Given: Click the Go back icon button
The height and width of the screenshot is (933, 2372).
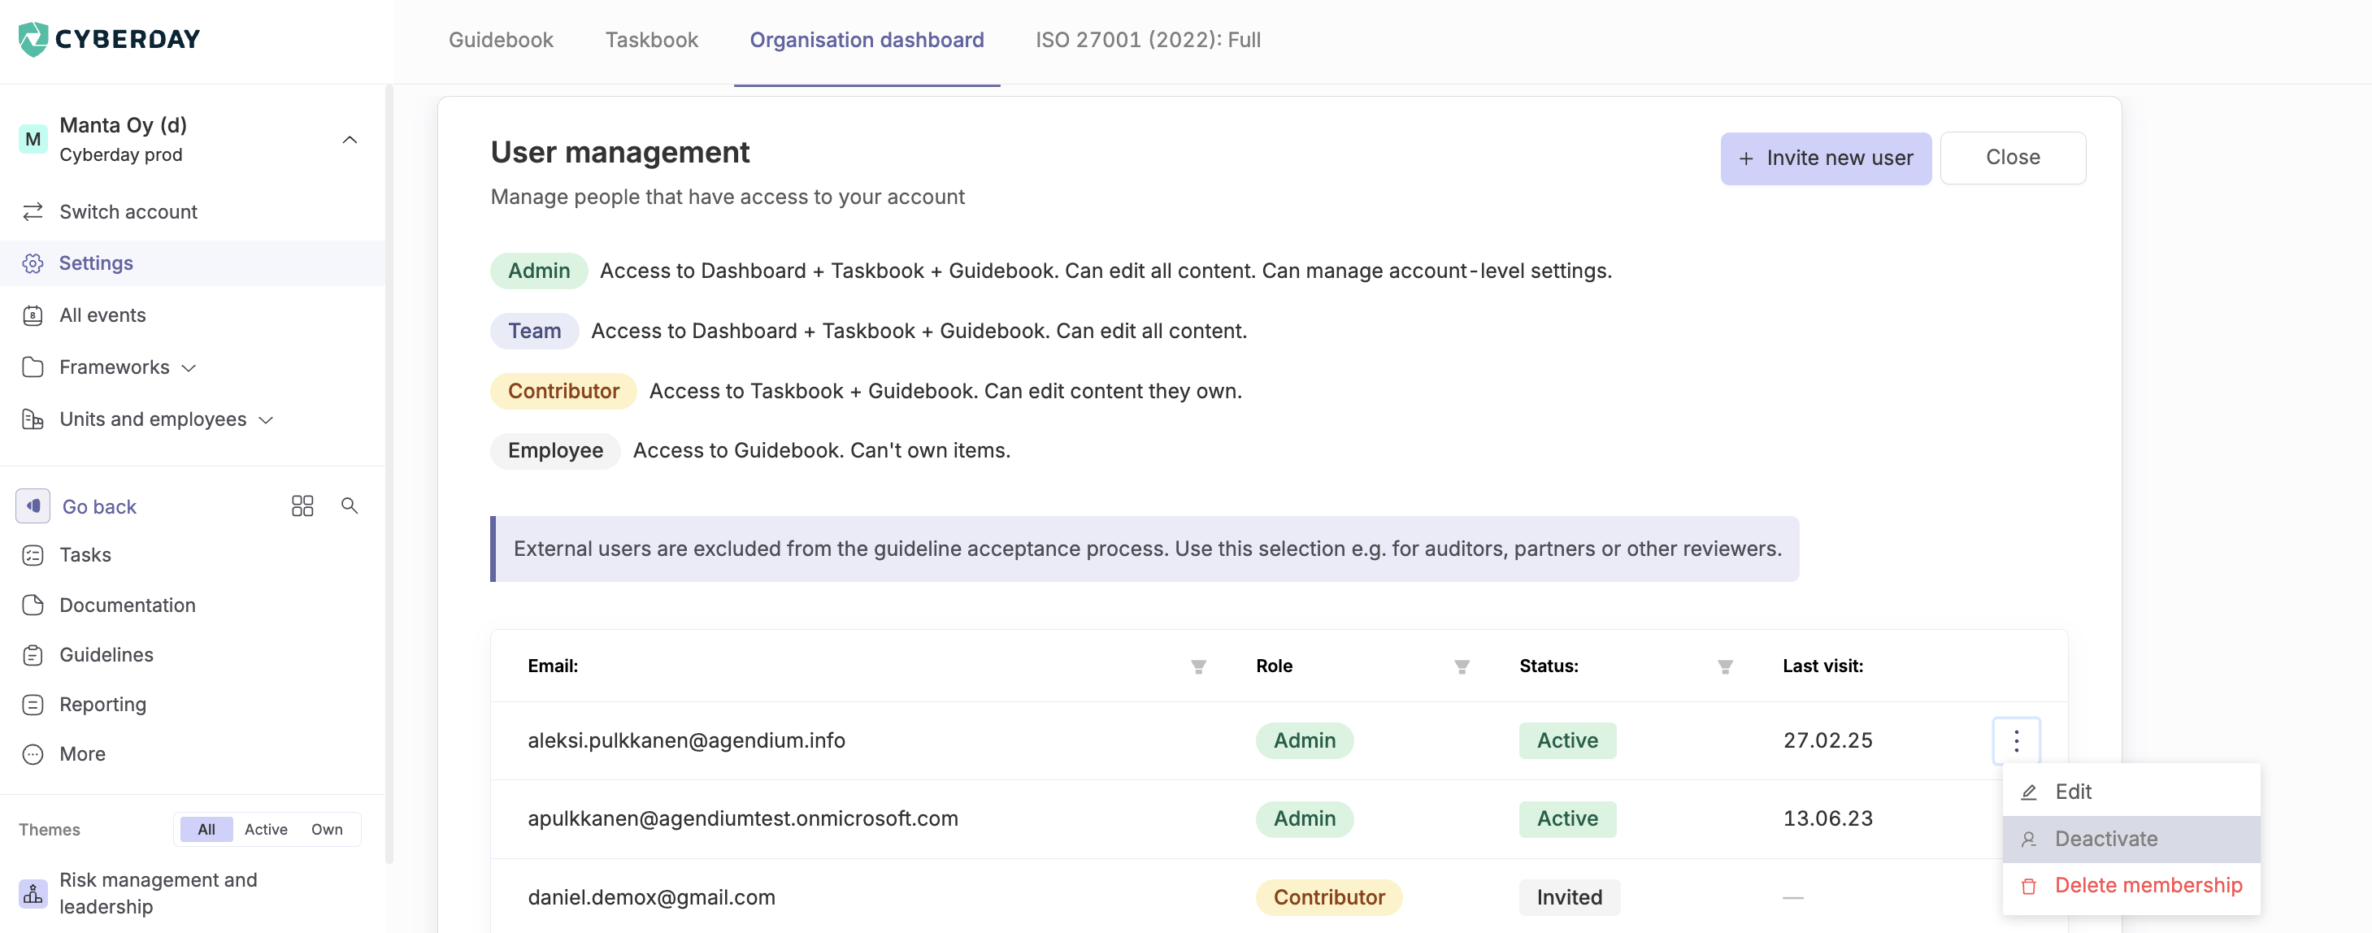Looking at the screenshot, I should click(33, 506).
